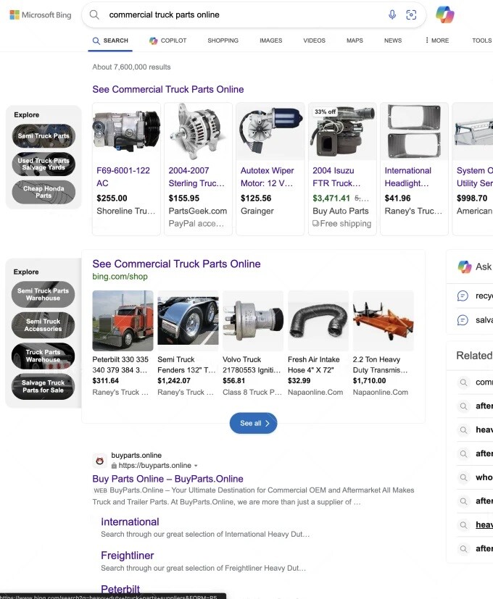The height and width of the screenshot is (599, 493).
Task: Open Volvo Truck ignition switch image
Action: 253,321
